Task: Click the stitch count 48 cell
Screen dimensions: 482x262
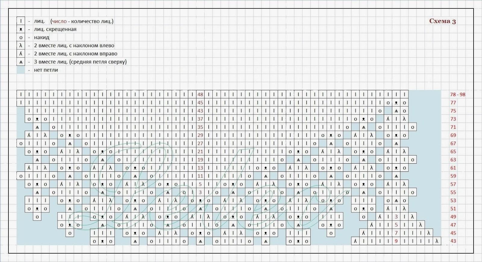Action: (x=200, y=94)
